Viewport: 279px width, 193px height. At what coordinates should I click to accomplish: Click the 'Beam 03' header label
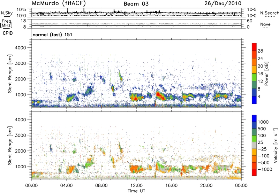click(x=136, y=4)
